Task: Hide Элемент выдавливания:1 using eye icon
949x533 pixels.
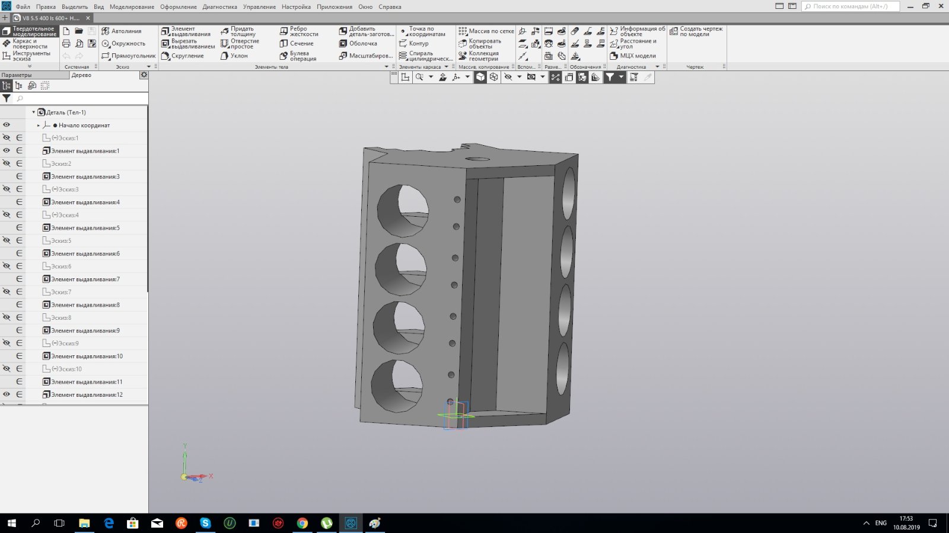Action: 7,150
